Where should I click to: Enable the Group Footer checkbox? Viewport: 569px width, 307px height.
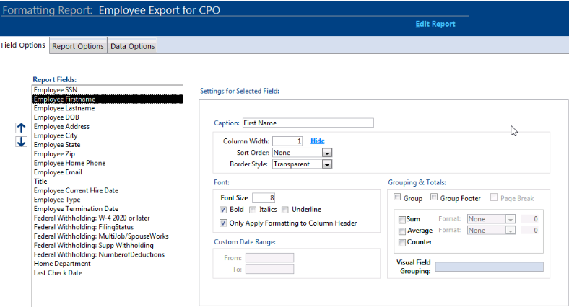click(434, 197)
